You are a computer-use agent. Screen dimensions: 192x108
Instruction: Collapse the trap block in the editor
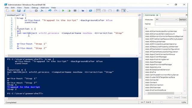(15, 18)
